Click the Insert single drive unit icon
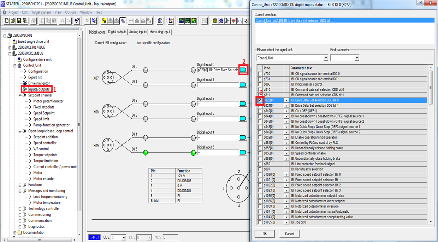438x242 pixels. click(14, 41)
